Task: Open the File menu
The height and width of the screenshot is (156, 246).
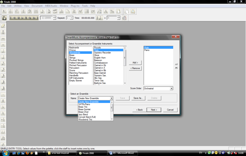Action: click(x=3, y=6)
